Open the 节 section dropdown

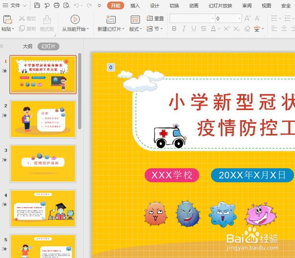[x=154, y=29]
